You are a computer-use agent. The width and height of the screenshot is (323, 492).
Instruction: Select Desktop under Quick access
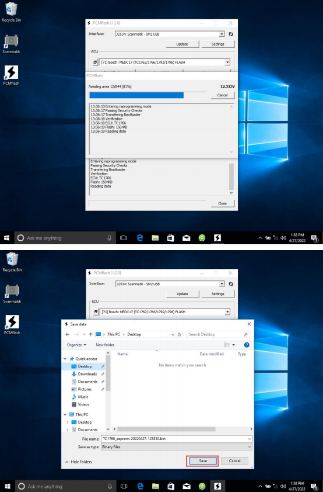(x=85, y=366)
